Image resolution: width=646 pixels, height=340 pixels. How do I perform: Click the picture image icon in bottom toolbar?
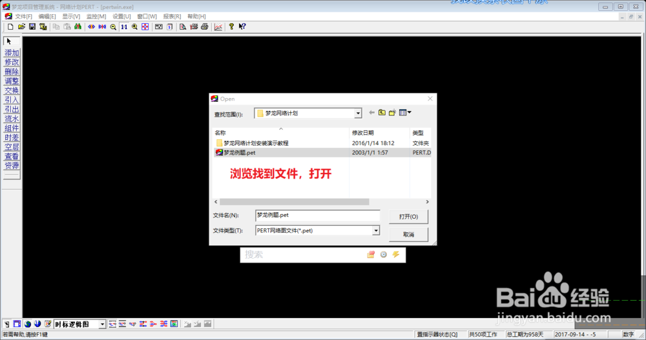pyautogui.click(x=174, y=324)
